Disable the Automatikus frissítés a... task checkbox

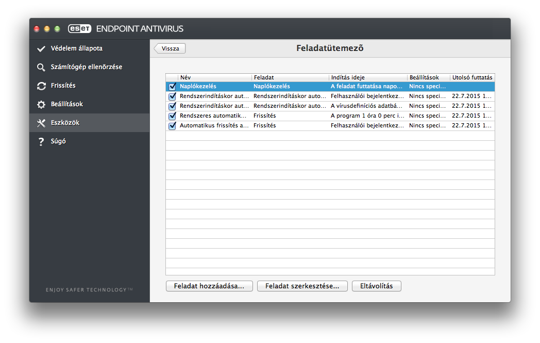coord(172,125)
